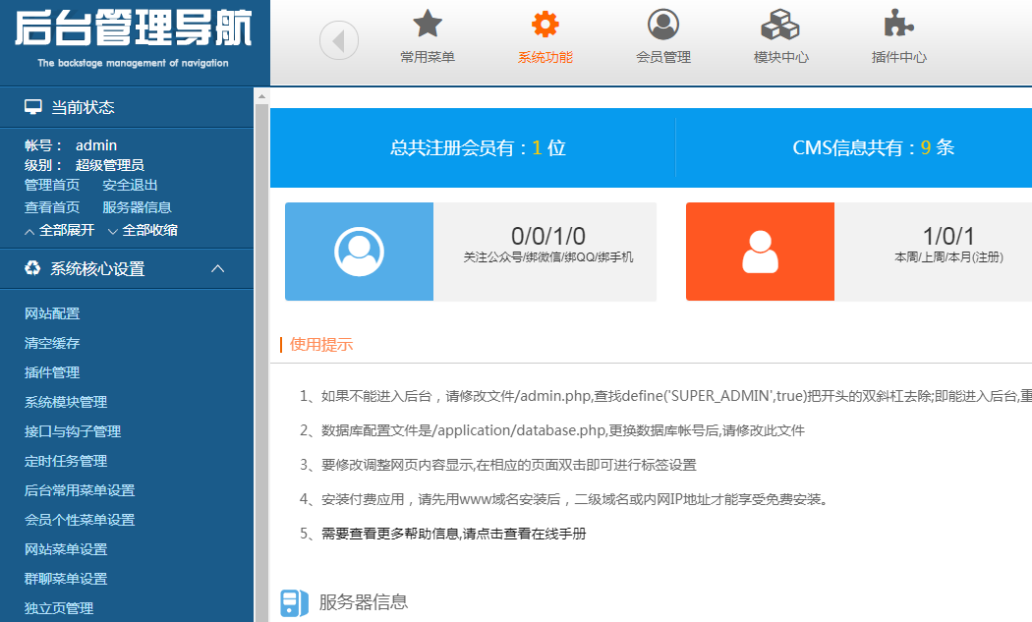Click the orange registered user tile

pos(760,252)
